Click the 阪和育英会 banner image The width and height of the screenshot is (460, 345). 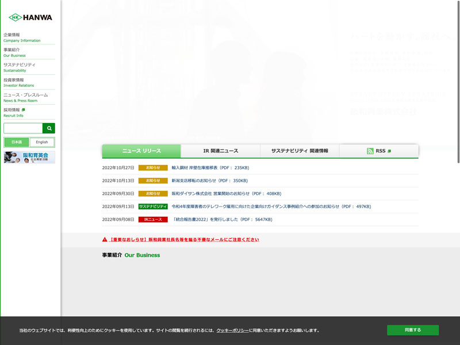coord(29,158)
